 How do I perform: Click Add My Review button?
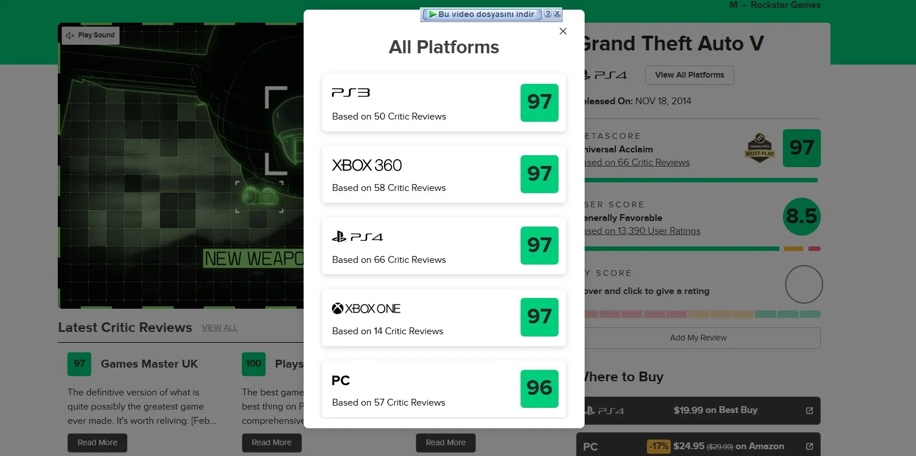pyautogui.click(x=698, y=338)
